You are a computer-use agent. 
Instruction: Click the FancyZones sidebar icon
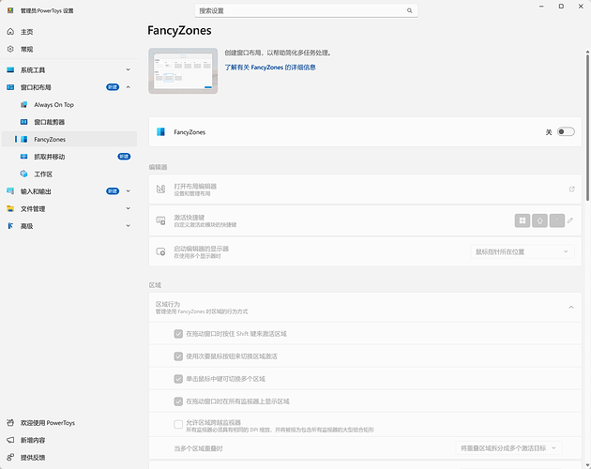tap(23, 139)
